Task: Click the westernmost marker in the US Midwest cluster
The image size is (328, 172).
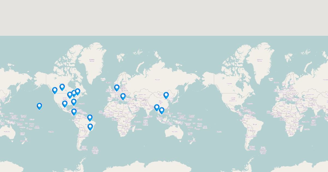Action: click(70, 95)
